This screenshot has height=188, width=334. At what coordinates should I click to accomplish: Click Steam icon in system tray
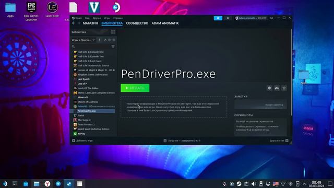coord(239,184)
